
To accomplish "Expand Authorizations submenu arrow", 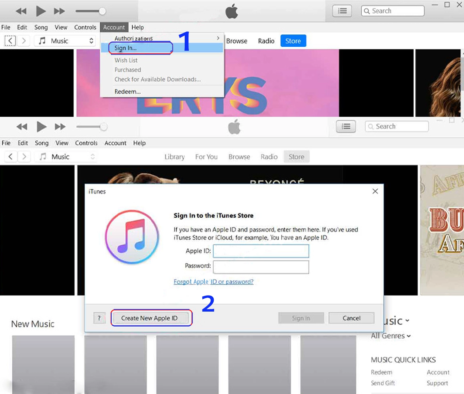I will pyautogui.click(x=218, y=38).
